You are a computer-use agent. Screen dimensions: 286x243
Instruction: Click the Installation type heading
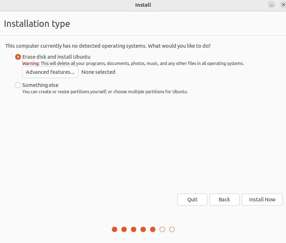tap(37, 24)
